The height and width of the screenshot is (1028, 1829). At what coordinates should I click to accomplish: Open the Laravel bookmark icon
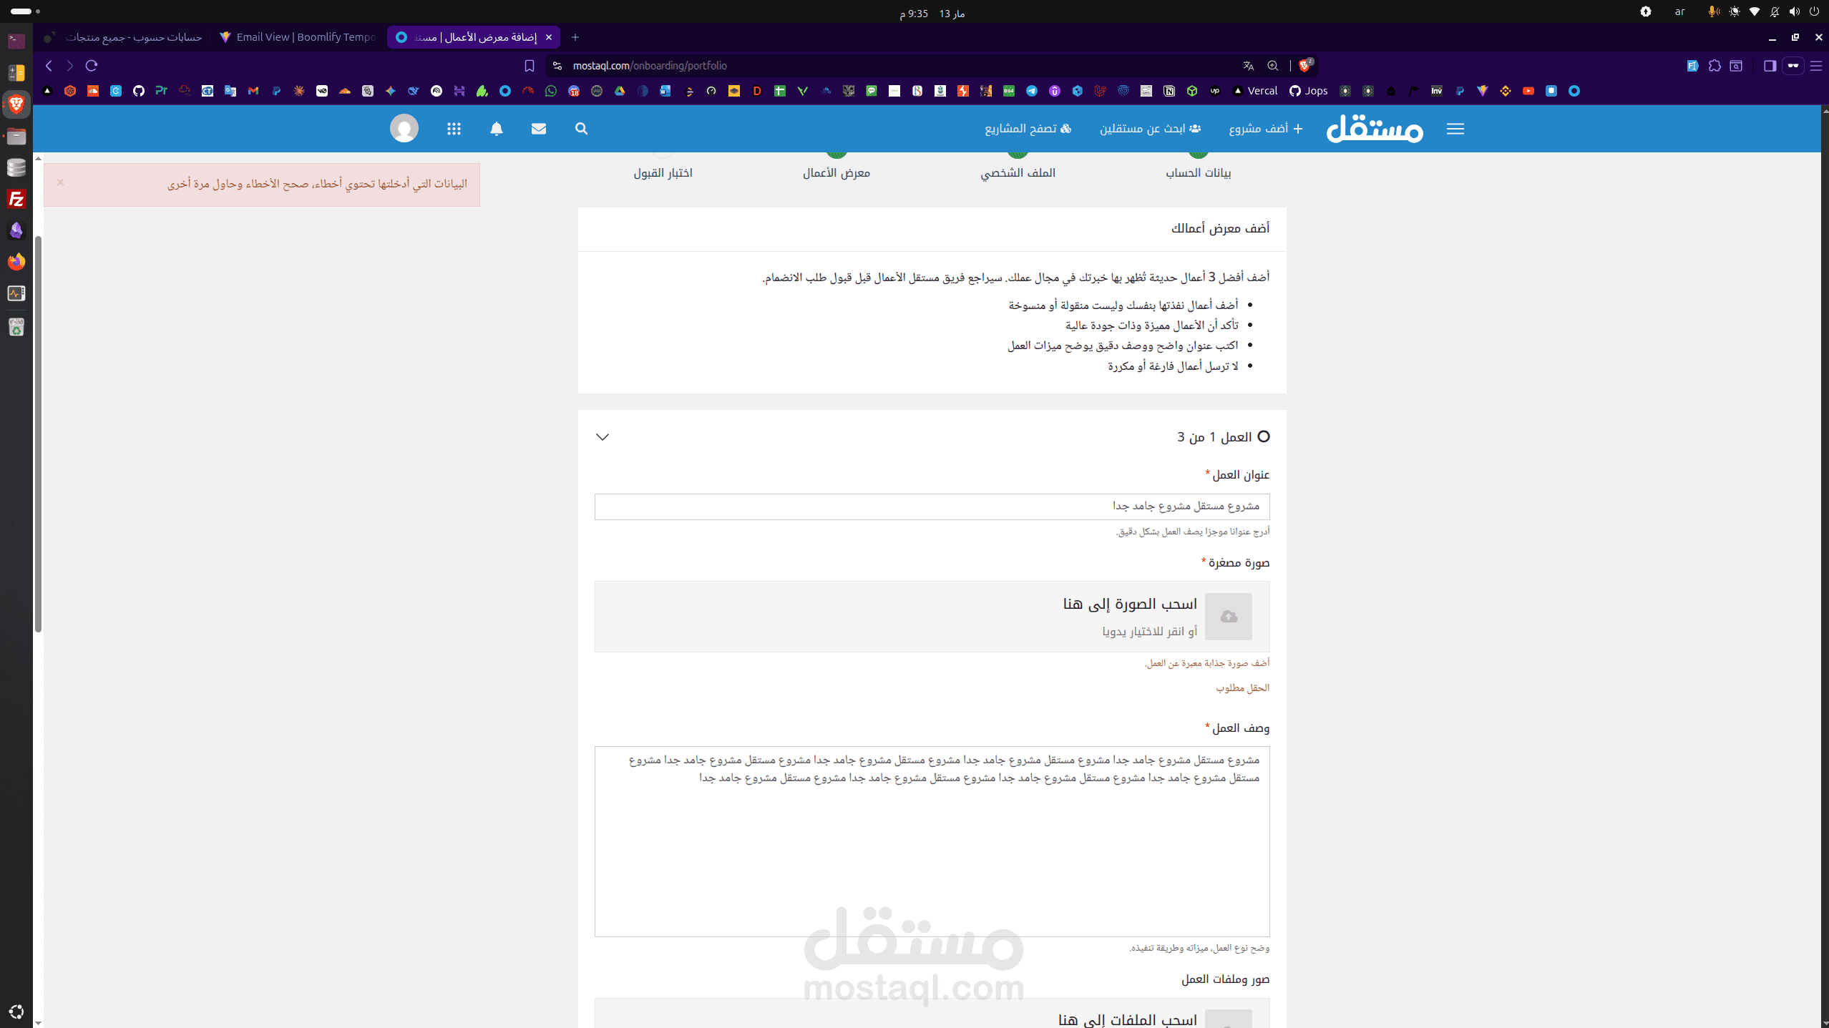[1101, 91]
